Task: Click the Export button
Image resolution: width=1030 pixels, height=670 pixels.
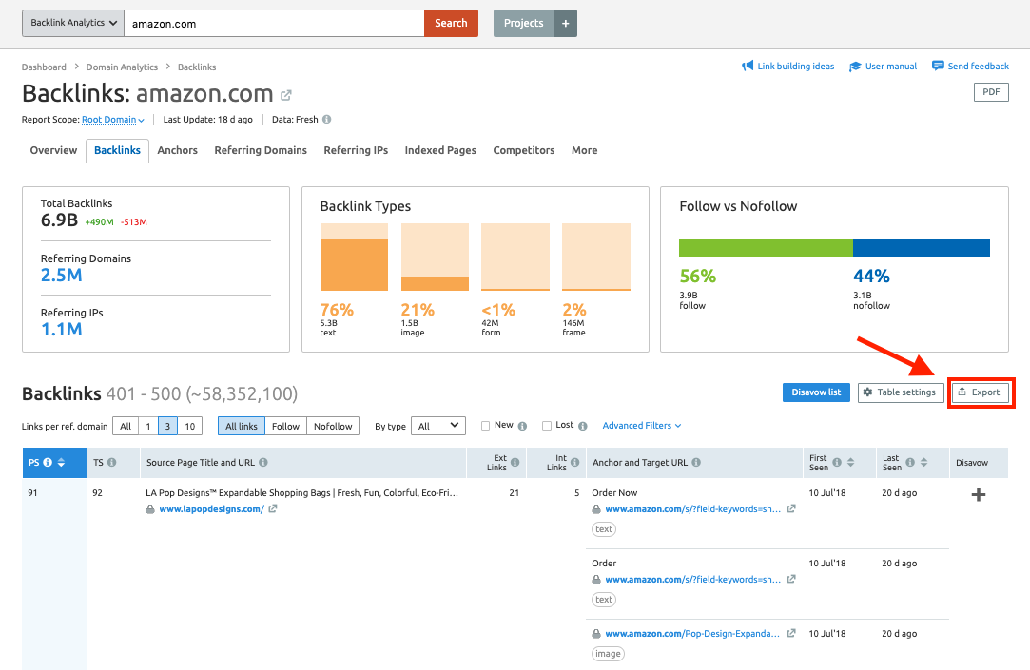Action: pos(981,392)
